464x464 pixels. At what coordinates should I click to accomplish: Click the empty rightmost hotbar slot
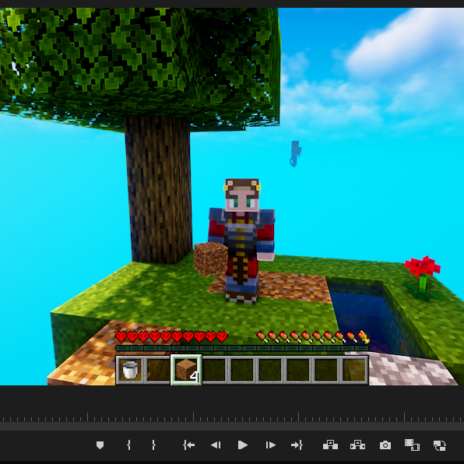(354, 370)
